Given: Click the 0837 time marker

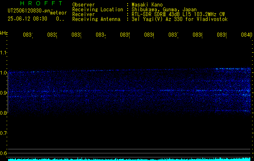Looking at the screenshot, I should [173, 35].
